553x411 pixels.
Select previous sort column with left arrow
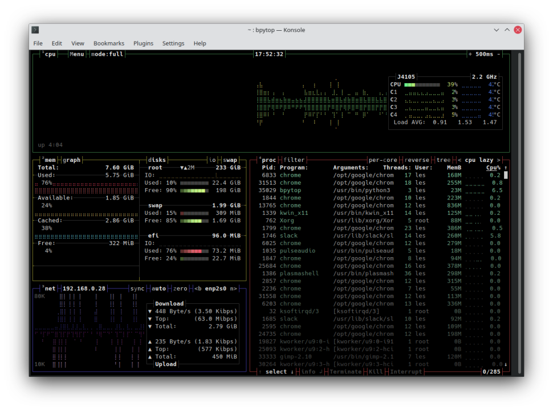click(460, 160)
